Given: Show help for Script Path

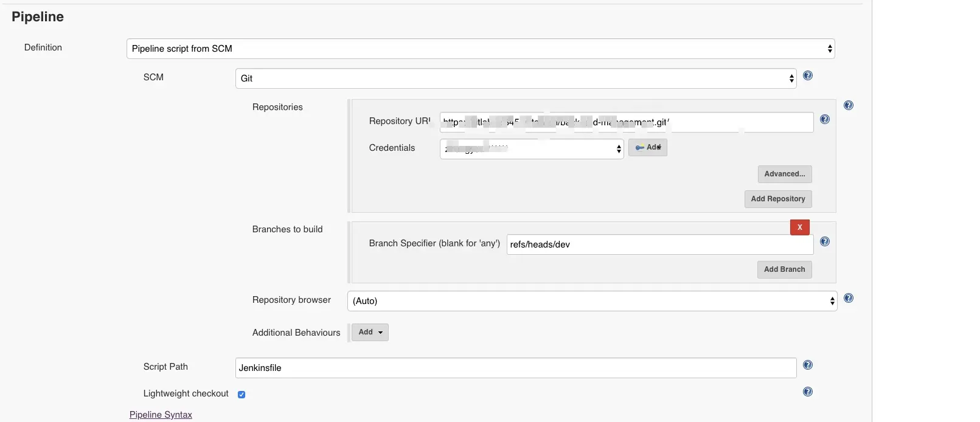Looking at the screenshot, I should (808, 365).
